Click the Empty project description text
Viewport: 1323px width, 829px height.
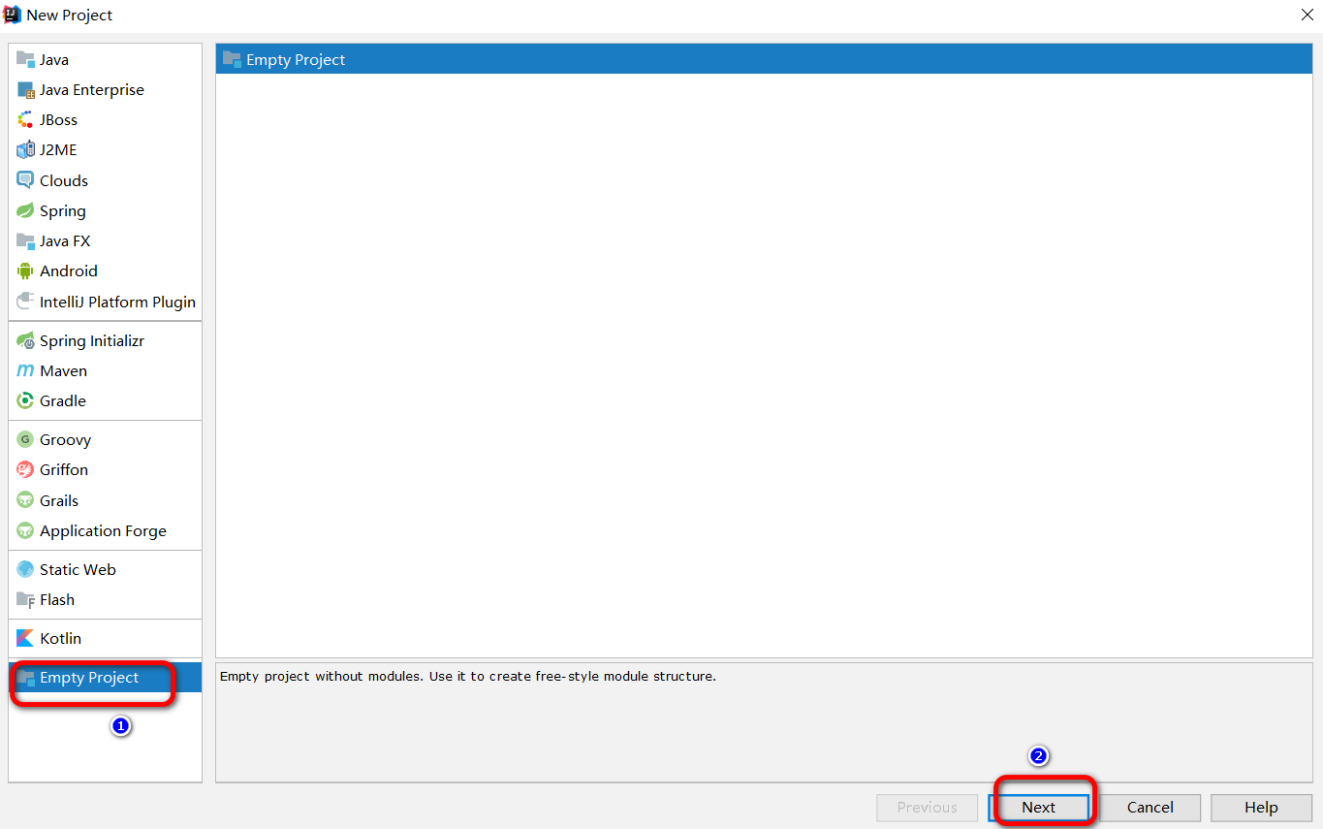click(x=468, y=676)
